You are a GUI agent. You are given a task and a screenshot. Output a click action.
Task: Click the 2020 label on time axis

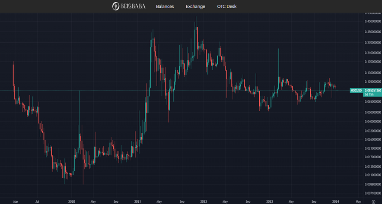point(72,201)
